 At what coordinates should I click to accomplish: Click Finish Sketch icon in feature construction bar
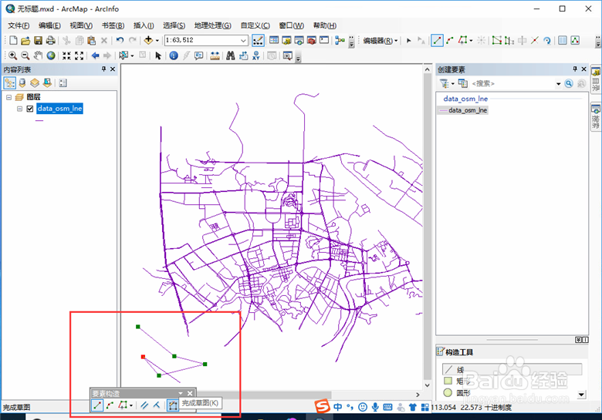click(173, 405)
